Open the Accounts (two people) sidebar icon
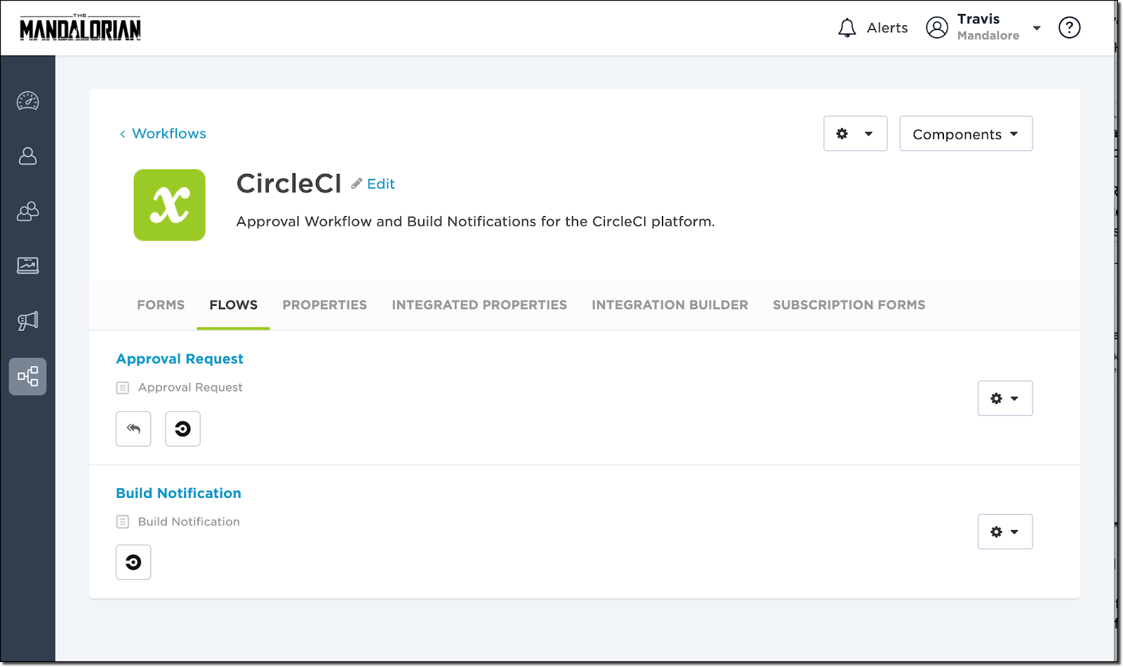1123x667 pixels. tap(27, 211)
